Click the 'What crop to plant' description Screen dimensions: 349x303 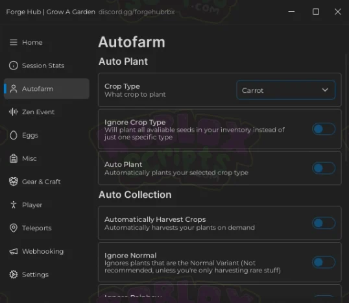click(135, 94)
